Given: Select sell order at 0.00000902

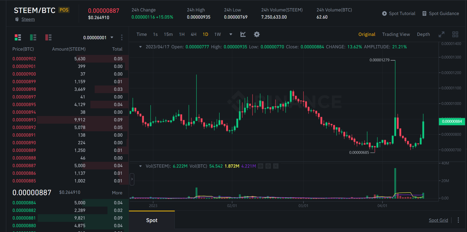Looking at the screenshot, I should tap(68, 59).
